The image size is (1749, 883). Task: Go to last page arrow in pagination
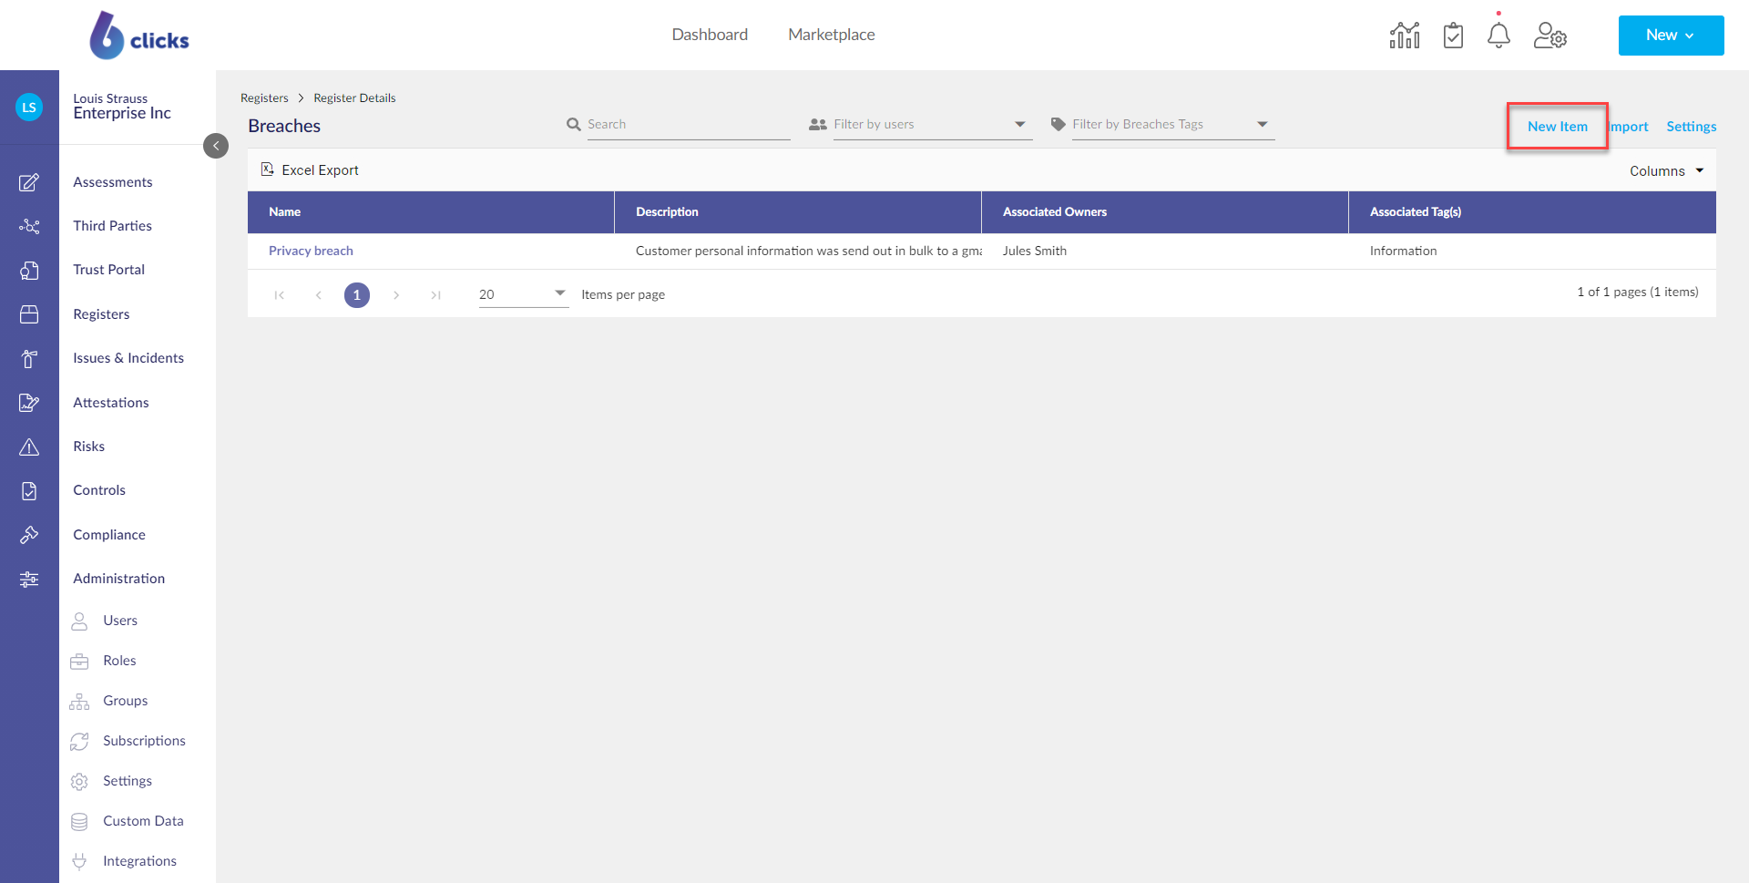pos(435,295)
